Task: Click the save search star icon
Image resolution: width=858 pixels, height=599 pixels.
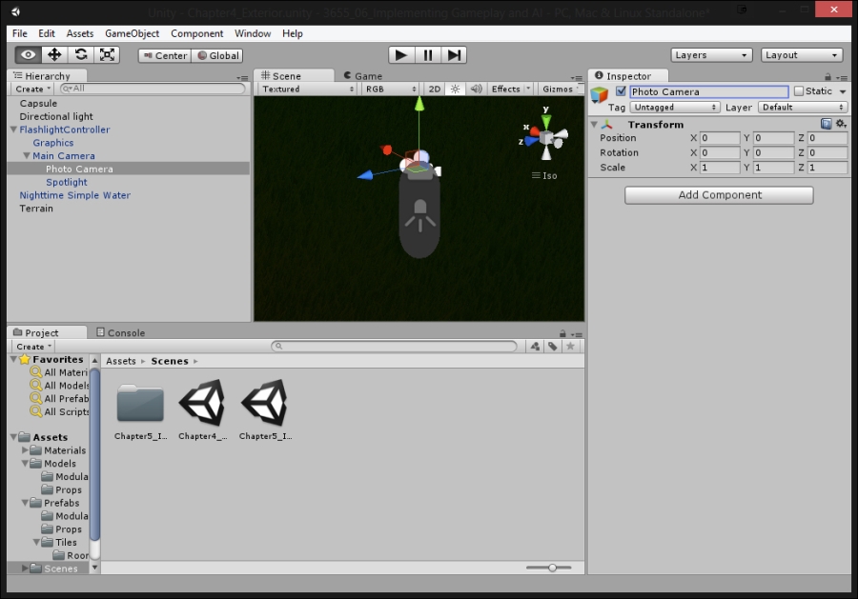Action: (x=570, y=346)
